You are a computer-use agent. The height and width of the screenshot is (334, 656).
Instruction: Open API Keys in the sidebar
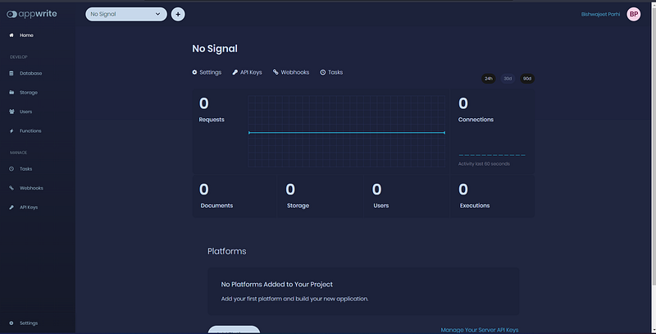(29, 208)
